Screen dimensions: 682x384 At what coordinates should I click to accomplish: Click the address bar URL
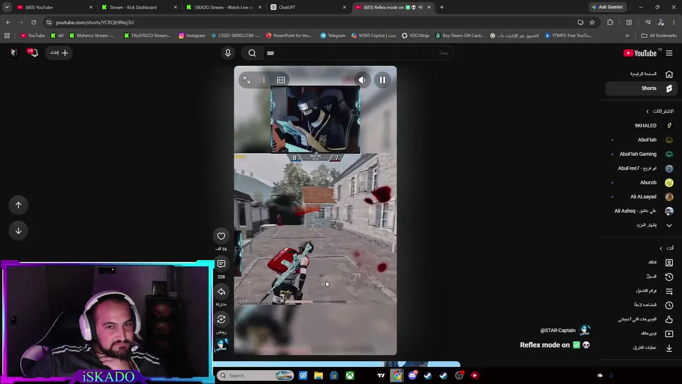pyautogui.click(x=95, y=22)
